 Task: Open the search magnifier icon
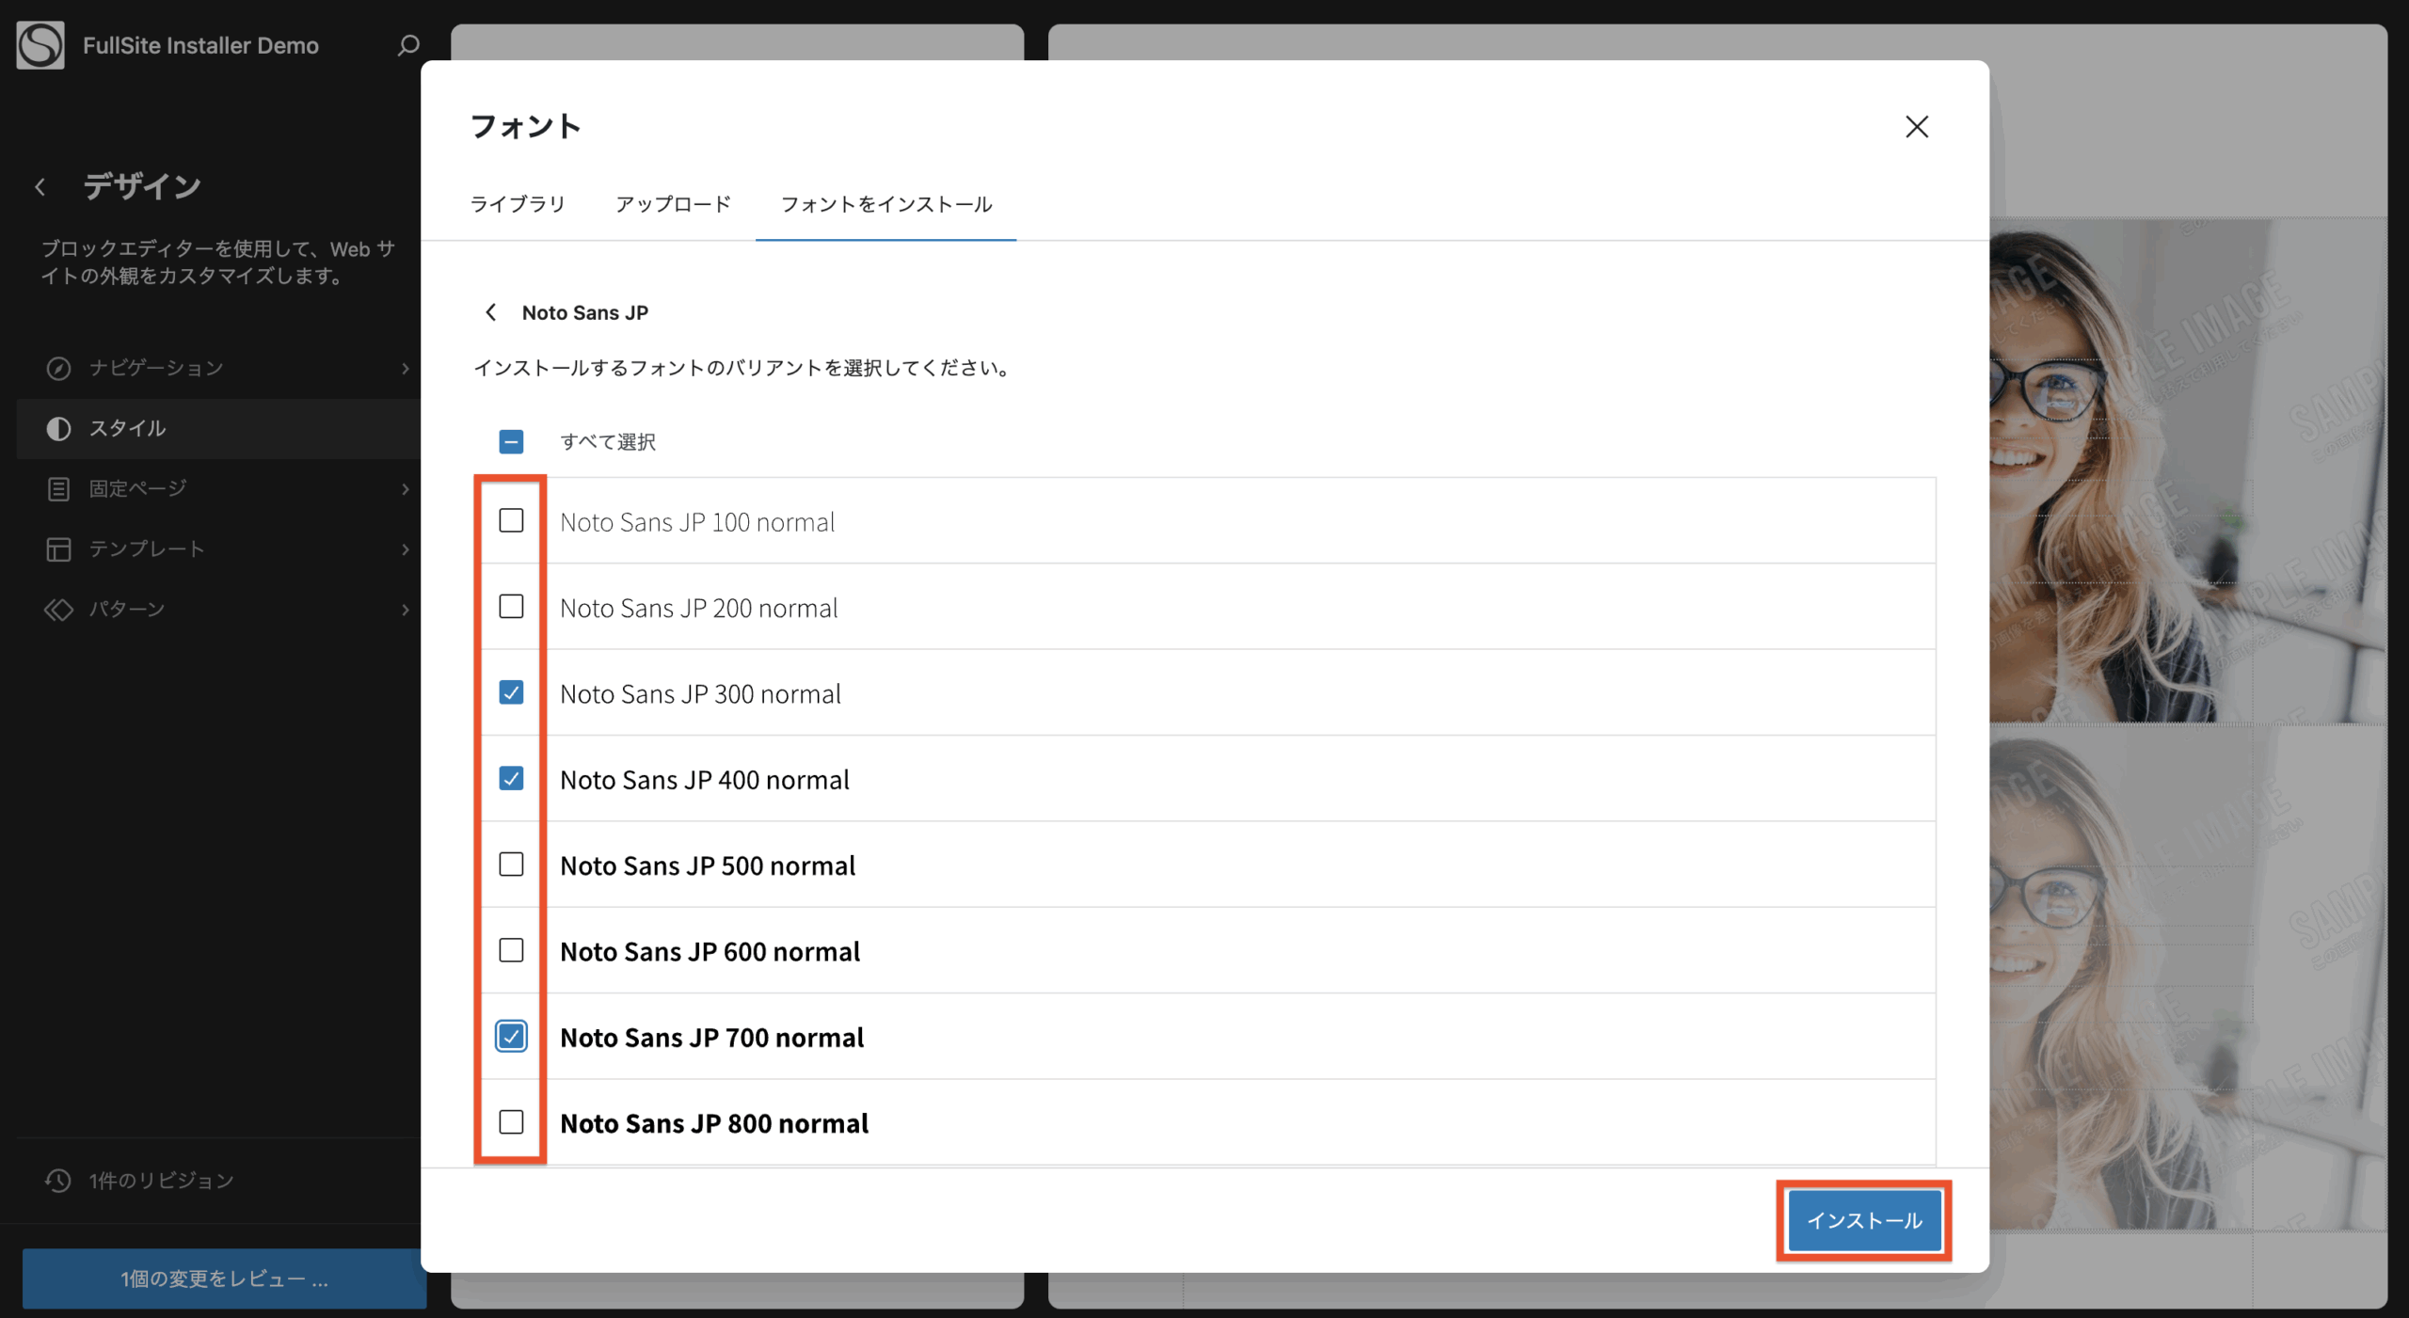407,45
